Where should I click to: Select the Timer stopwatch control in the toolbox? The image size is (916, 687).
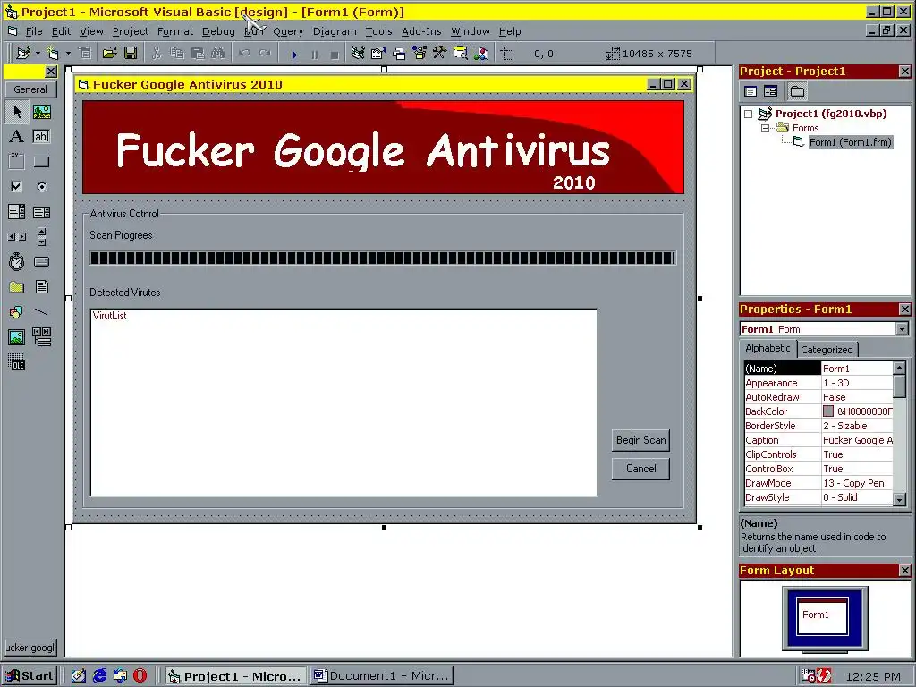[16, 262]
